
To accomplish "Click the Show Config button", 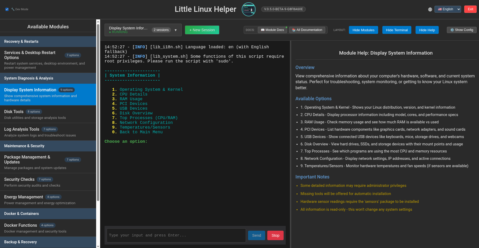I will [462, 30].
